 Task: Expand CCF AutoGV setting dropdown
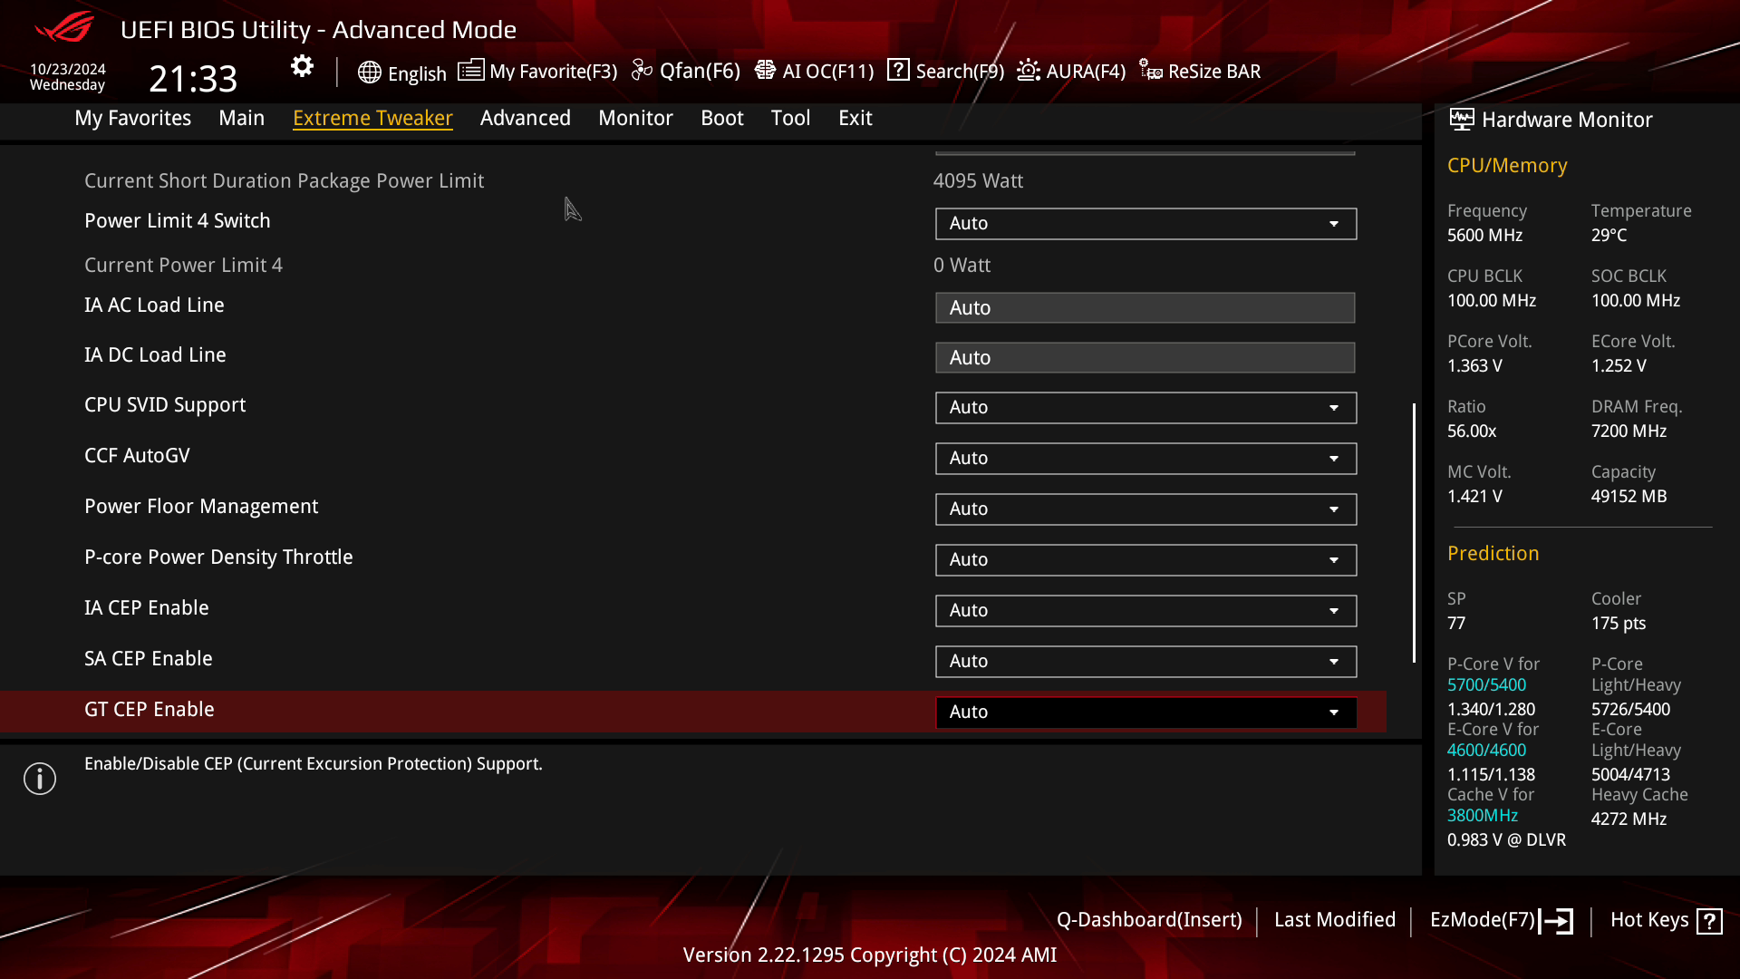(x=1334, y=458)
